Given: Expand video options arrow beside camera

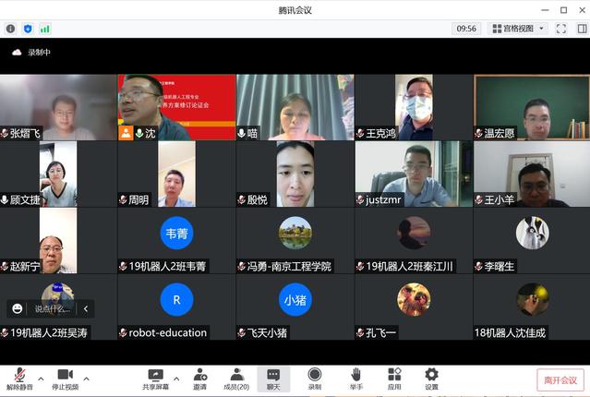Looking at the screenshot, I should point(87,378).
